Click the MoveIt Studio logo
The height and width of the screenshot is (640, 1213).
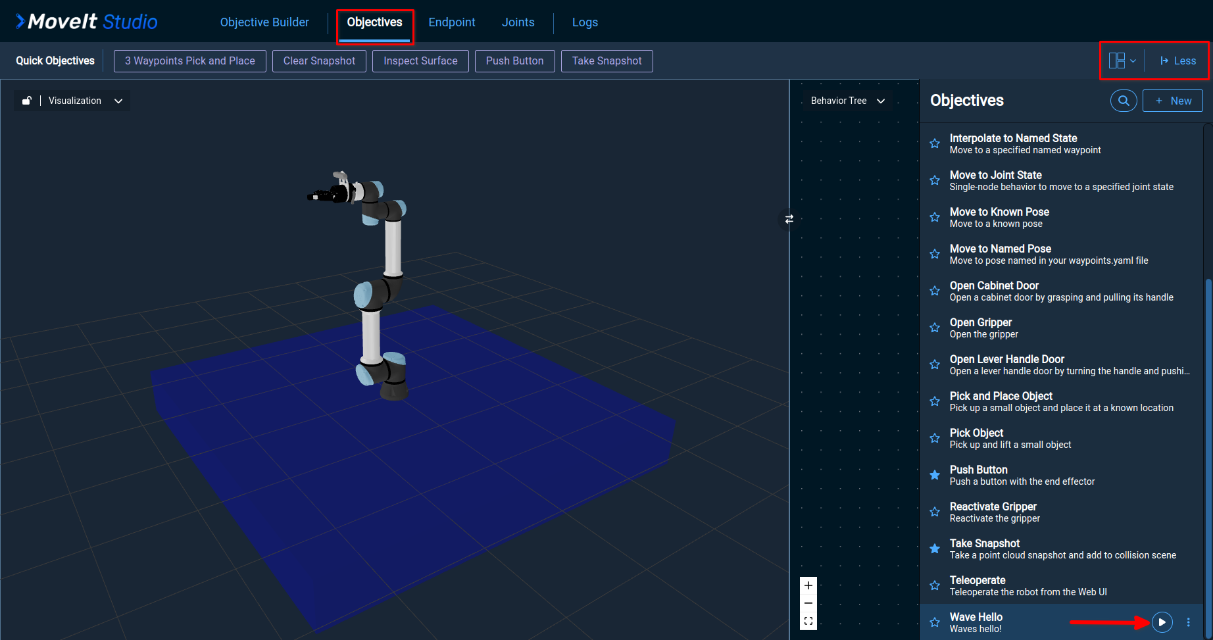86,22
